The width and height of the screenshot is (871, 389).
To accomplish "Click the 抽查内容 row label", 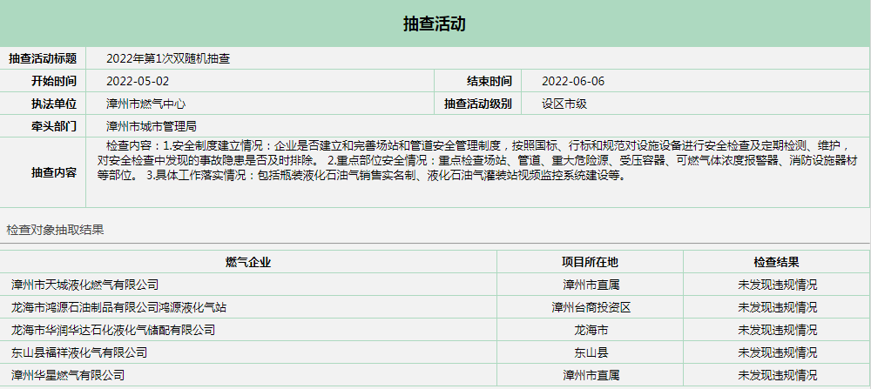I will click(43, 172).
